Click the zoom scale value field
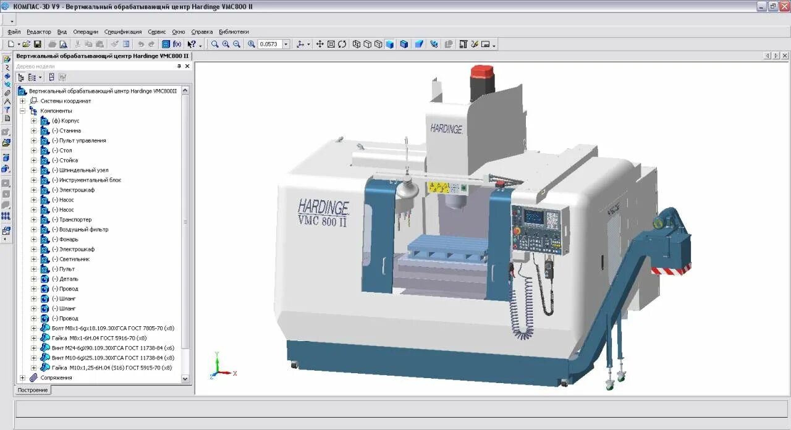The image size is (791, 430). click(x=270, y=44)
